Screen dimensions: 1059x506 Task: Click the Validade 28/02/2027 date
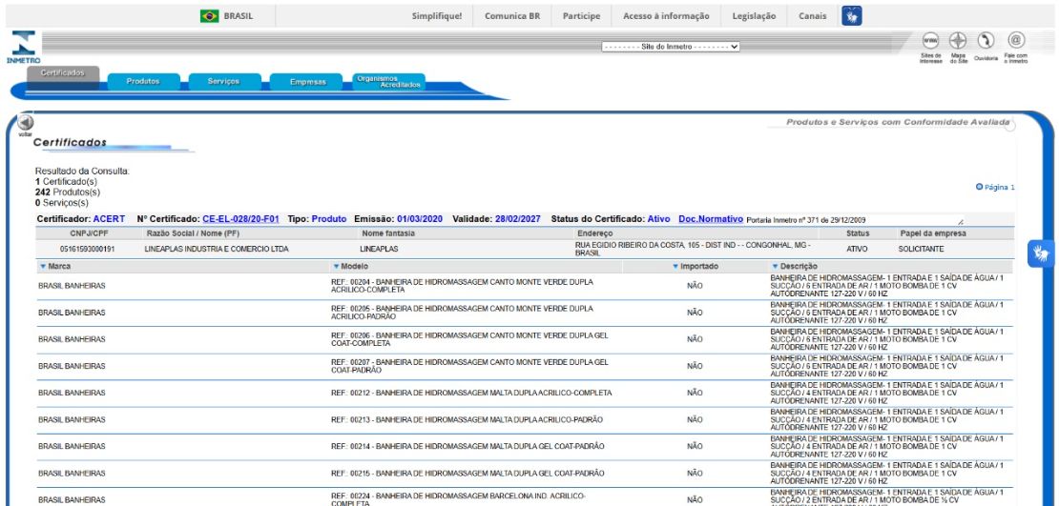click(517, 219)
